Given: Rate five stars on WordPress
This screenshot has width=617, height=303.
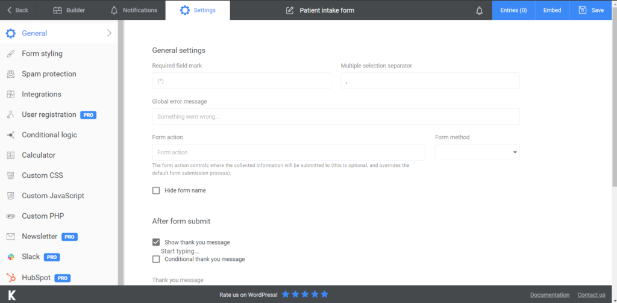Looking at the screenshot, I should (324, 295).
